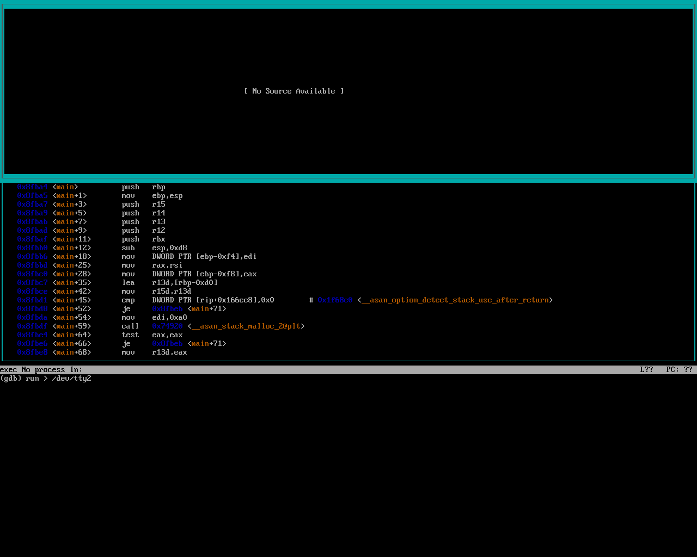697x557 pixels.
Task: Click address 0x1f68c0 in the cmp comment
Action: (x=335, y=300)
